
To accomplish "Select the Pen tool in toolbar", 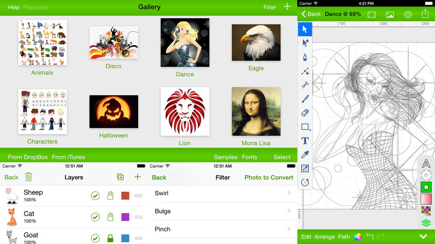I will [x=305, y=57].
